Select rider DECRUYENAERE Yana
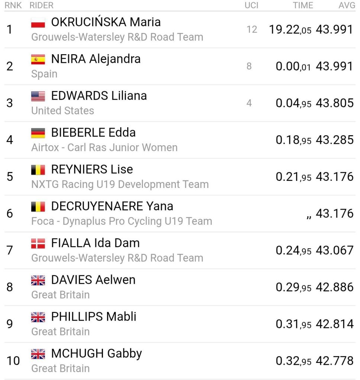Image resolution: width=360 pixels, height=380 pixels. click(x=112, y=206)
